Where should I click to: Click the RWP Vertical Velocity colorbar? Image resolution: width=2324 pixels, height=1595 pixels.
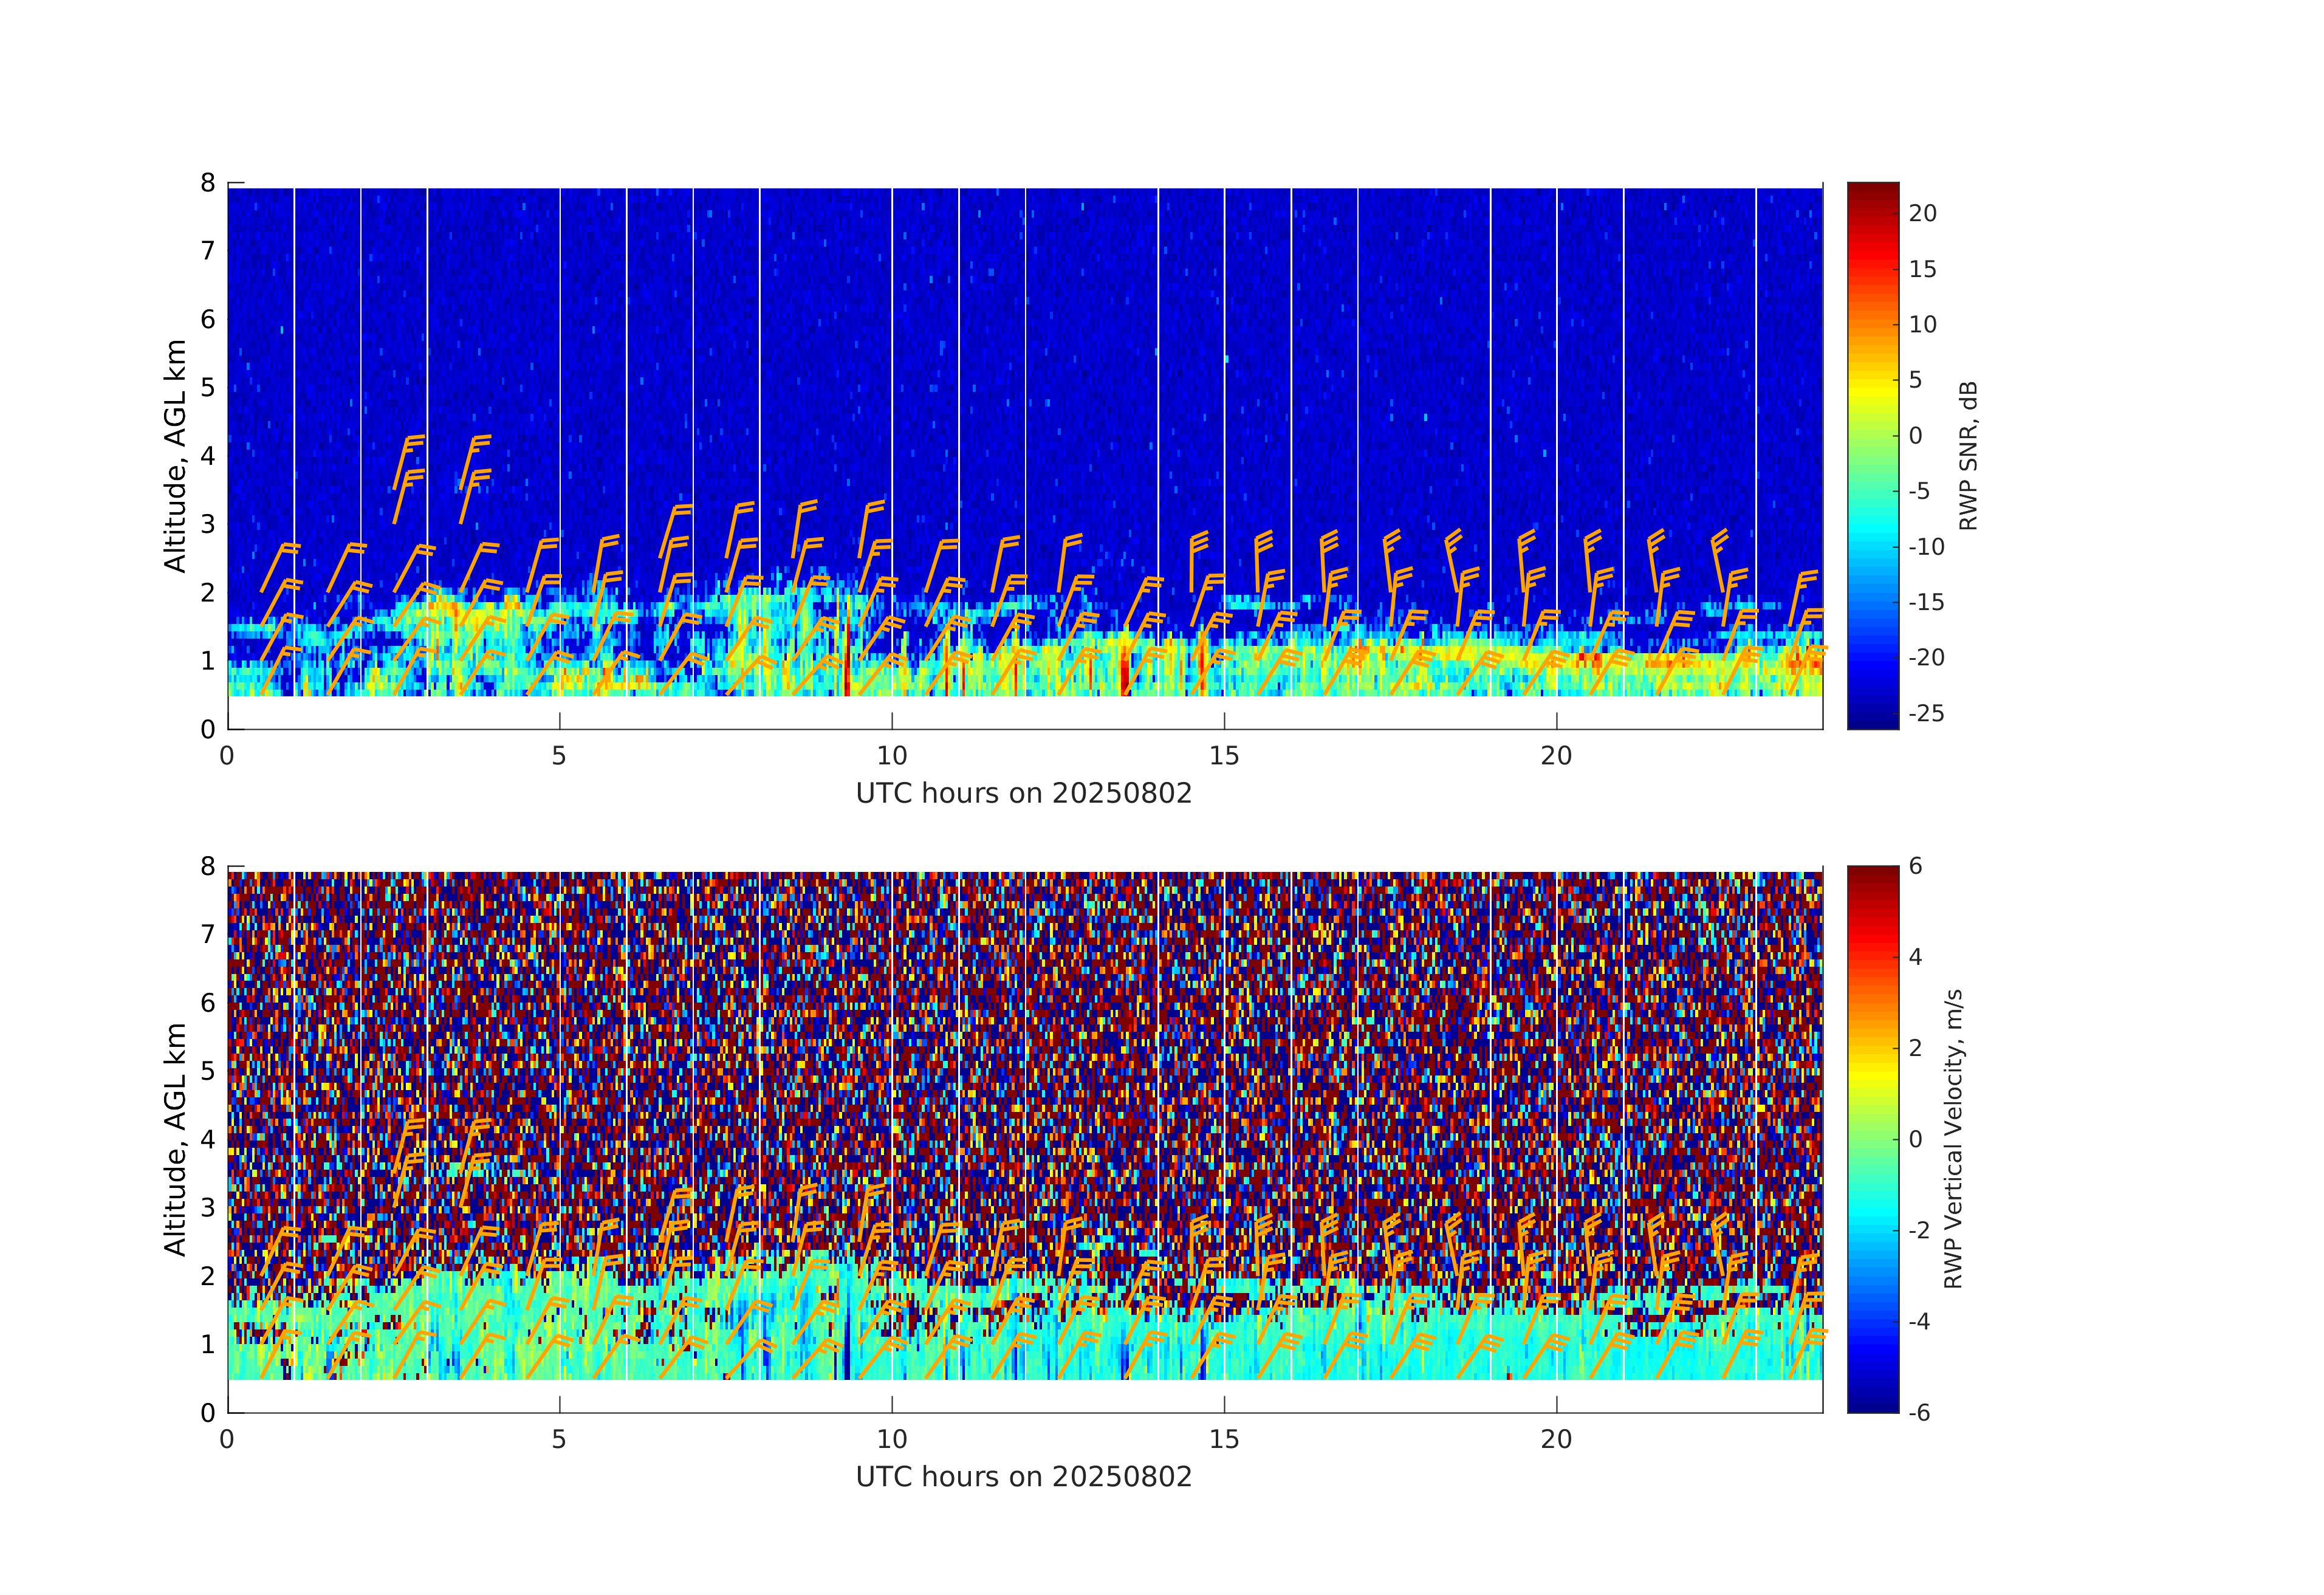pyautogui.click(x=1872, y=1138)
